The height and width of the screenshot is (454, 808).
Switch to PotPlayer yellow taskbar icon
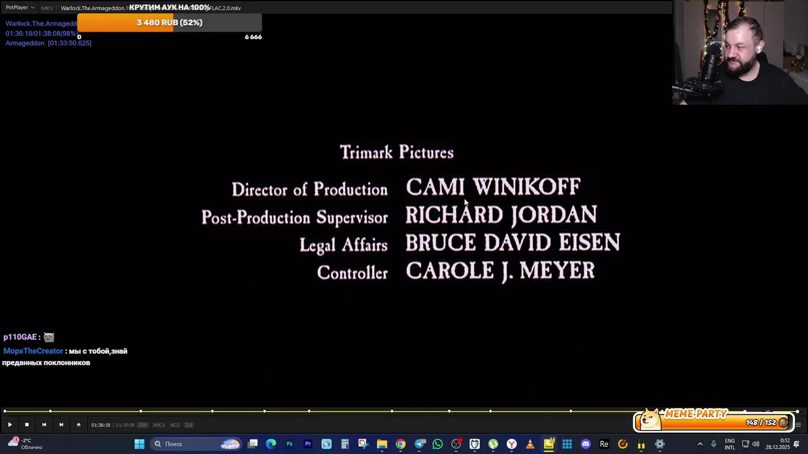(x=549, y=444)
